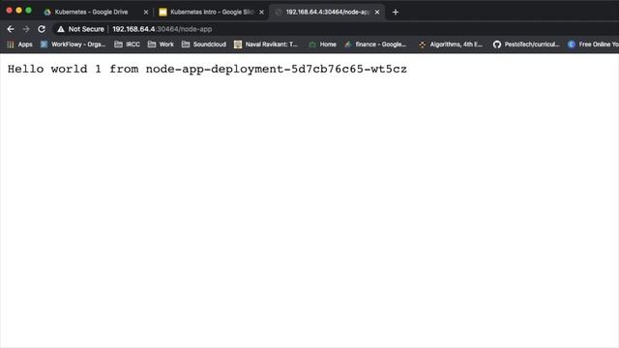
Task: Open the Algorithms, 4th Edition bookmark
Action: (451, 44)
